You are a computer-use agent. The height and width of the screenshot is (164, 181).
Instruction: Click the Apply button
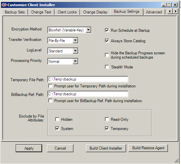point(29,148)
